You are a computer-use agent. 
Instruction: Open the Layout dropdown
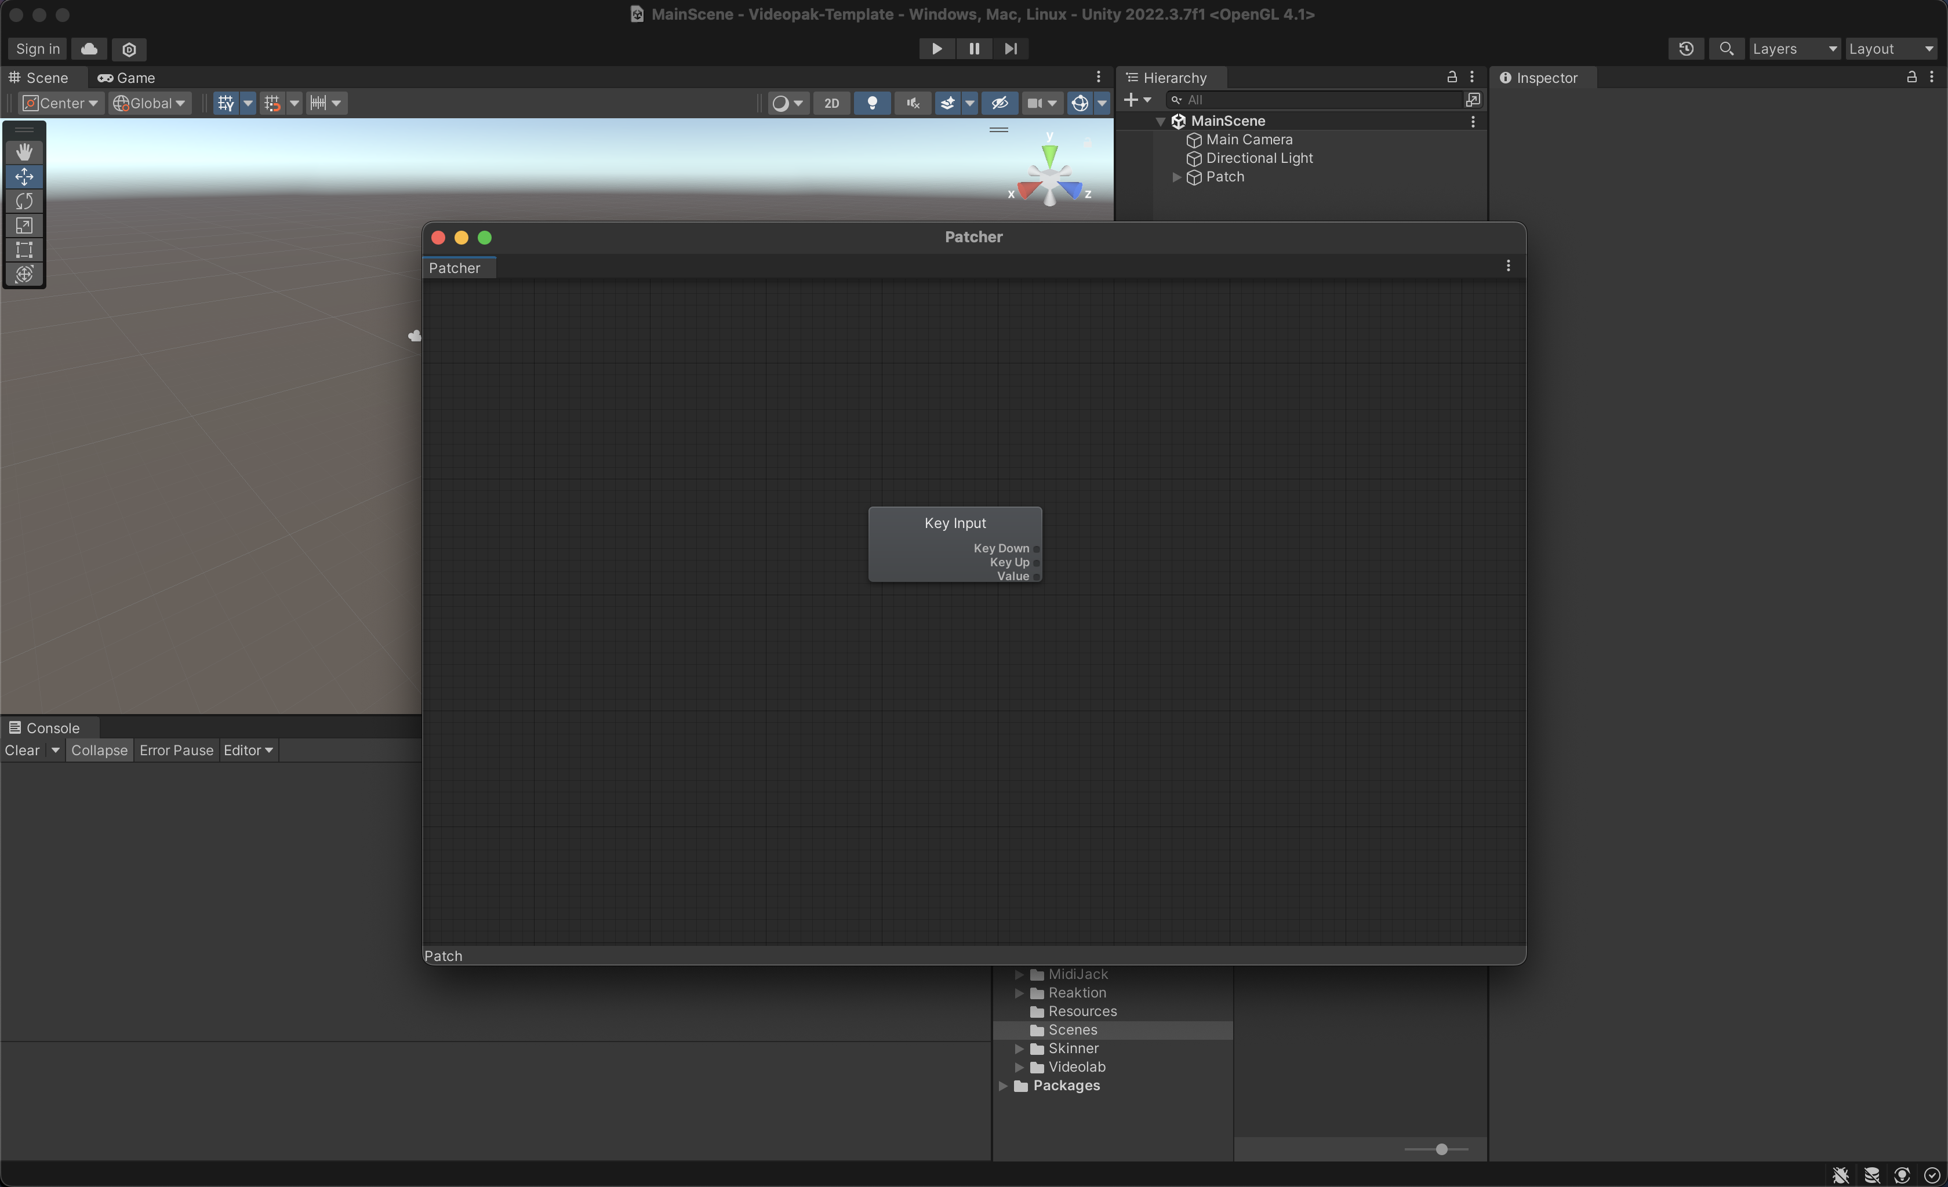point(1890,49)
